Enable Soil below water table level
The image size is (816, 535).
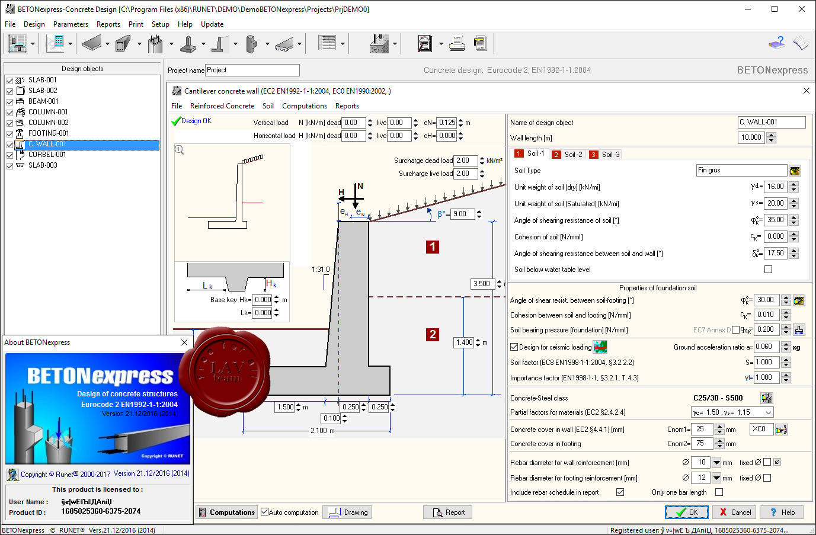point(769,269)
